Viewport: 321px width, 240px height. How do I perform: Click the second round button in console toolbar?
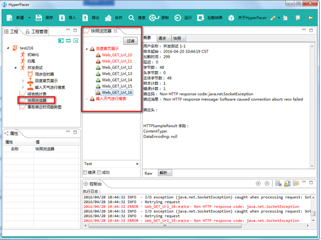(x=267, y=183)
